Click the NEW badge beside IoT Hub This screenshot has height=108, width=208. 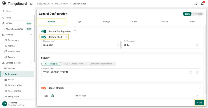click(x=29, y=23)
